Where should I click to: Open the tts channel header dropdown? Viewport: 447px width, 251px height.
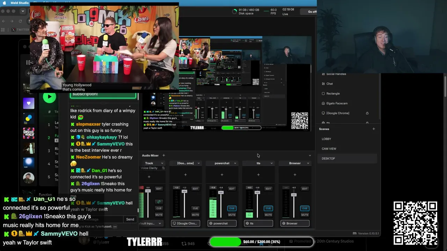tap(271, 163)
